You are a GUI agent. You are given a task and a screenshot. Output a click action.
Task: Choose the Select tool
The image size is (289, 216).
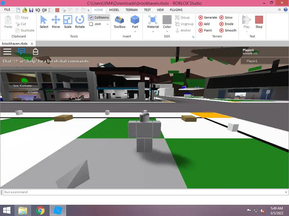[44, 22]
